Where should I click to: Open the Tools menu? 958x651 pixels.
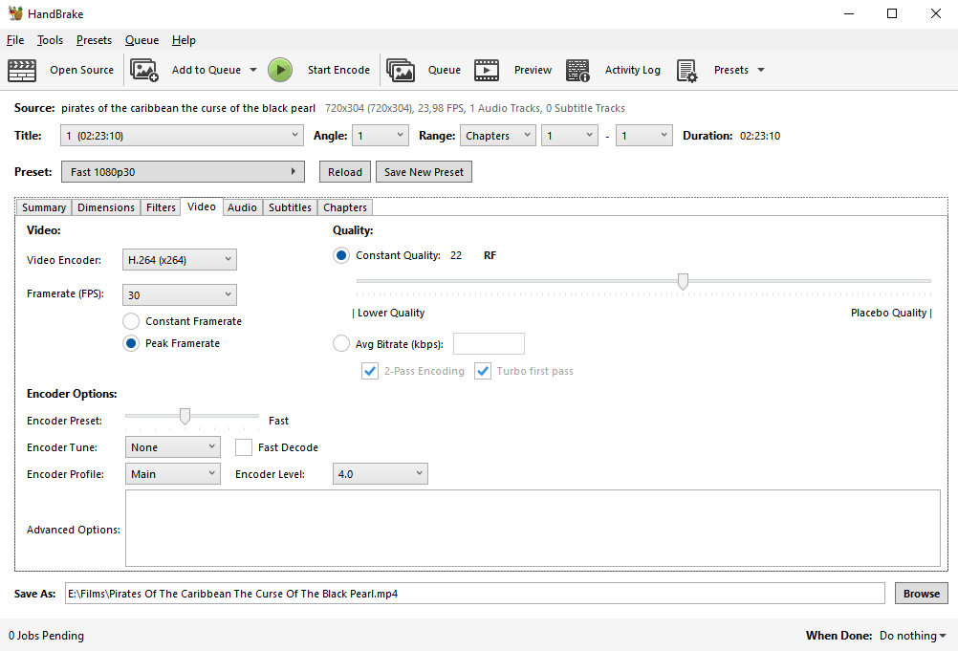[50, 40]
